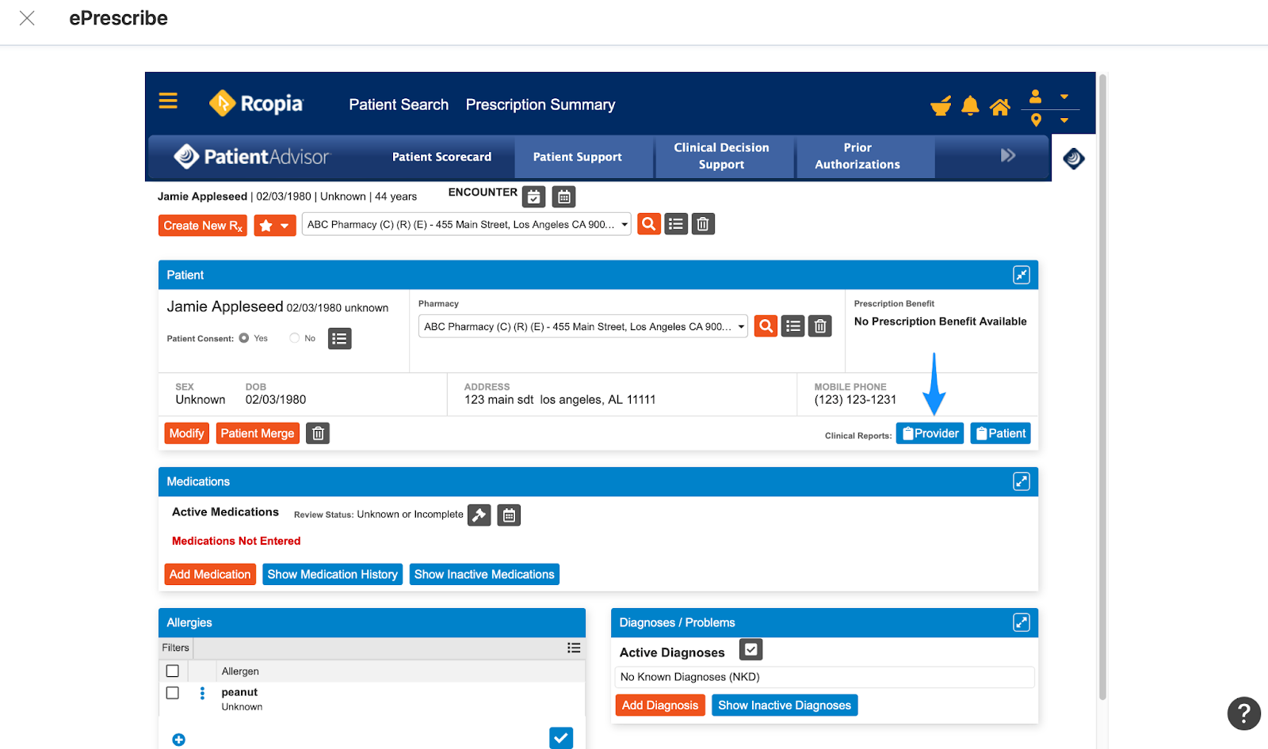Click the Modify button

[187, 433]
